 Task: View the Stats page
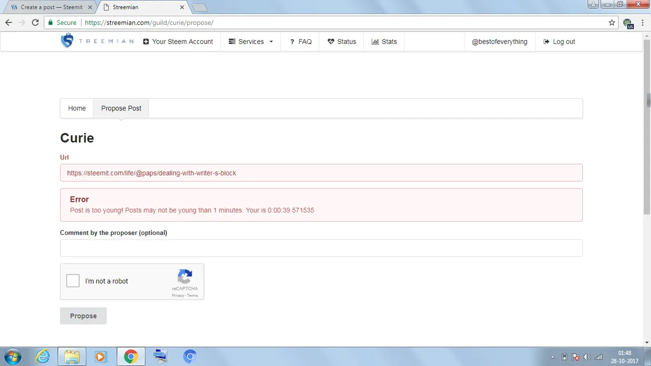tap(384, 42)
